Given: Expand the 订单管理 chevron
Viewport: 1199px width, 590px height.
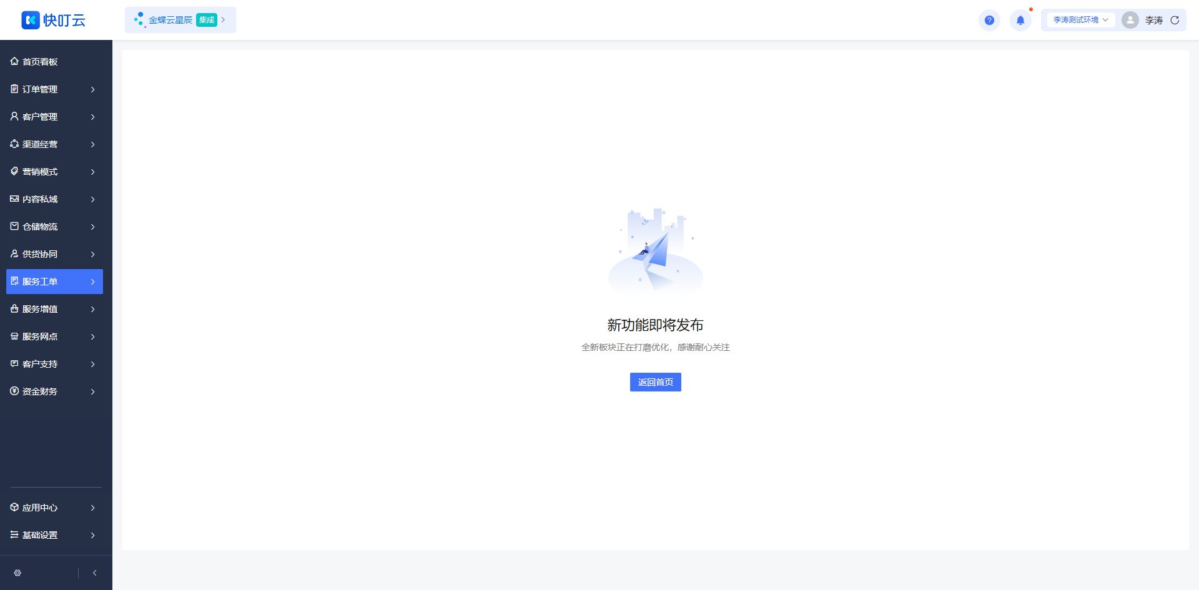Looking at the screenshot, I should click(92, 89).
